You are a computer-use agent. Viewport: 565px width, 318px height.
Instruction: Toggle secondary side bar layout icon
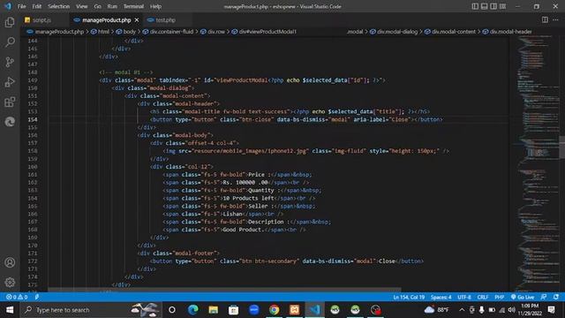[493, 6]
